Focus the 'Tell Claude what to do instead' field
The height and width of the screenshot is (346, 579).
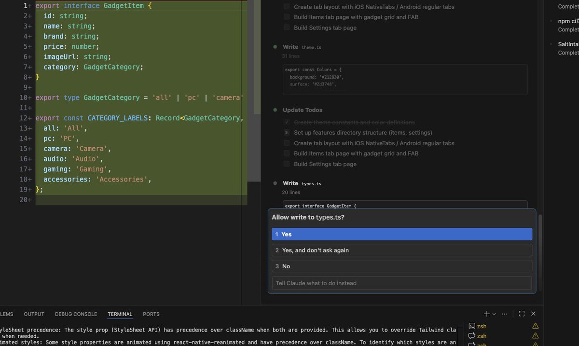click(402, 283)
